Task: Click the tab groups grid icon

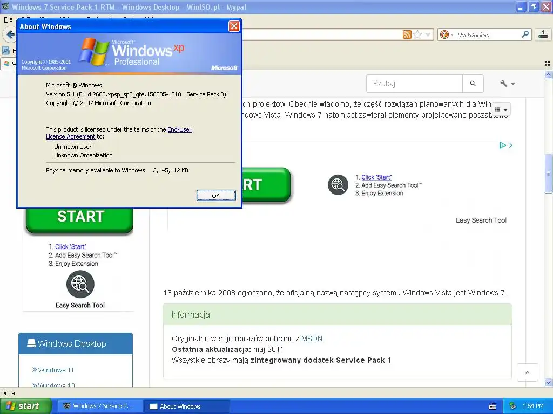Action: 548,64
